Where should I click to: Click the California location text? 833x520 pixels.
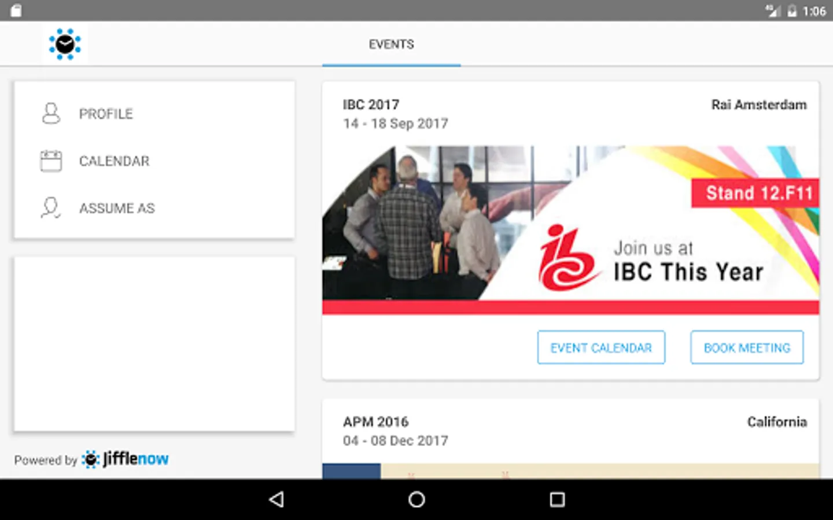[777, 422]
